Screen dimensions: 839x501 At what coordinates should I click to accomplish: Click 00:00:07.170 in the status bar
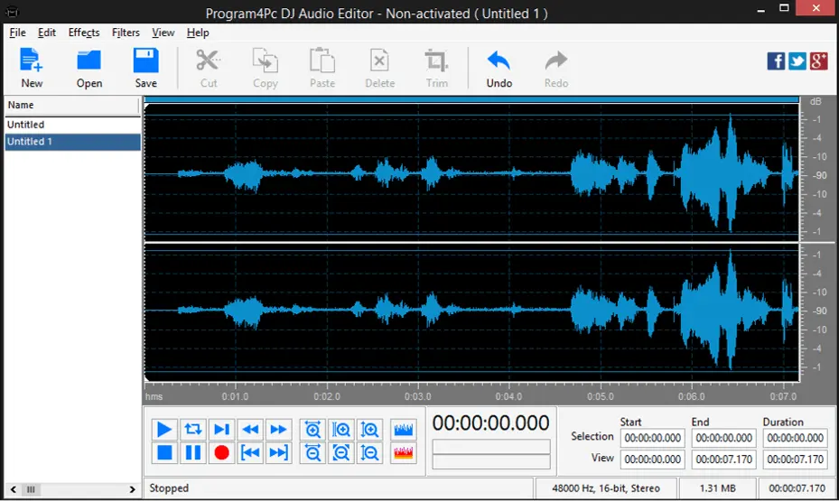797,488
